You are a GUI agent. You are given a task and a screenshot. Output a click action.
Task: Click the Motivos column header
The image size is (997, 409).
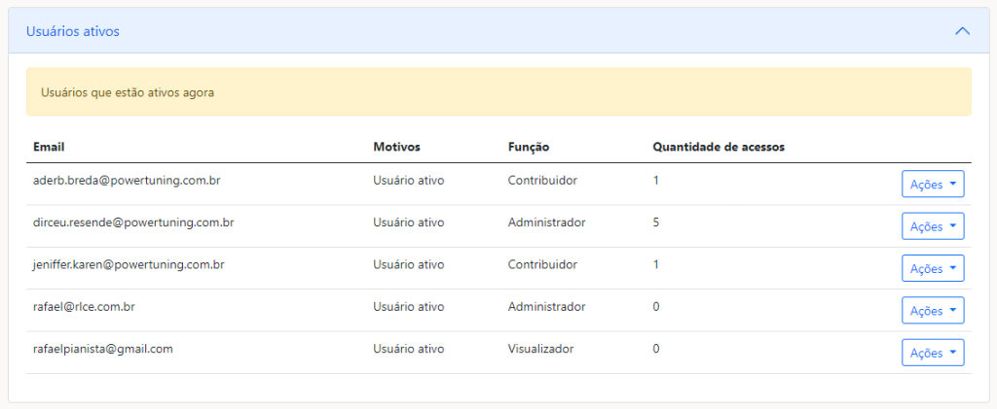pyautogui.click(x=396, y=147)
